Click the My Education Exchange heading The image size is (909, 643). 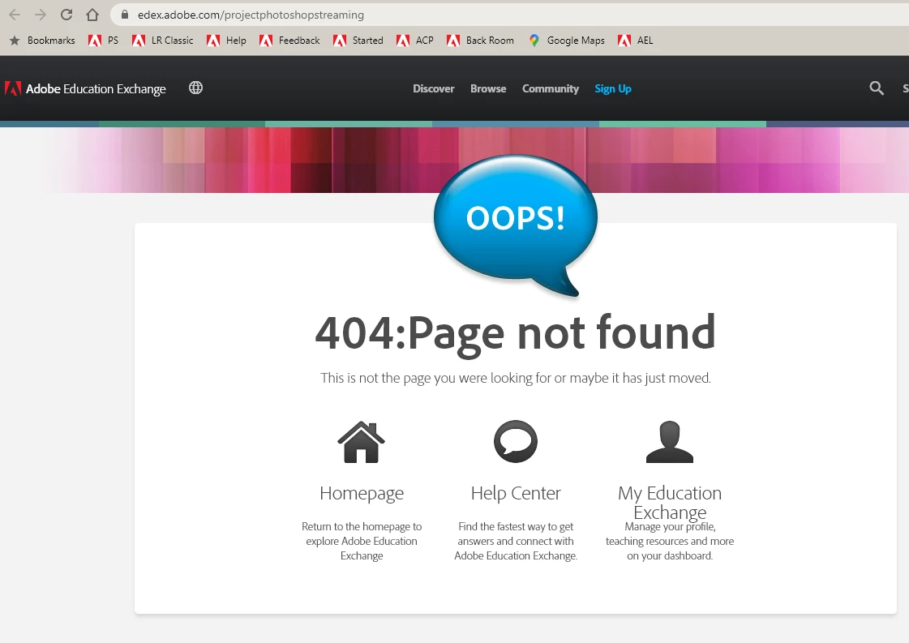(x=670, y=502)
